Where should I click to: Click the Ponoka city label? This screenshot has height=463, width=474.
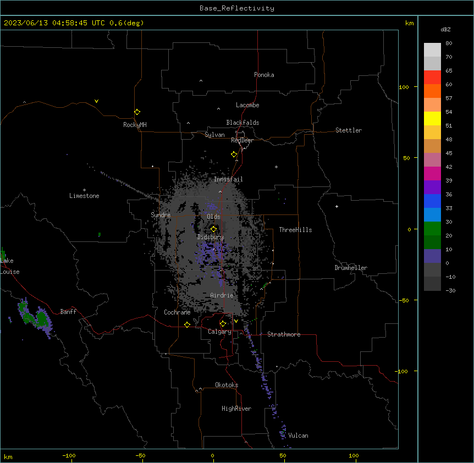[x=264, y=75]
